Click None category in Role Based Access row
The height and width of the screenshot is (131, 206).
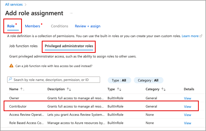(150, 123)
